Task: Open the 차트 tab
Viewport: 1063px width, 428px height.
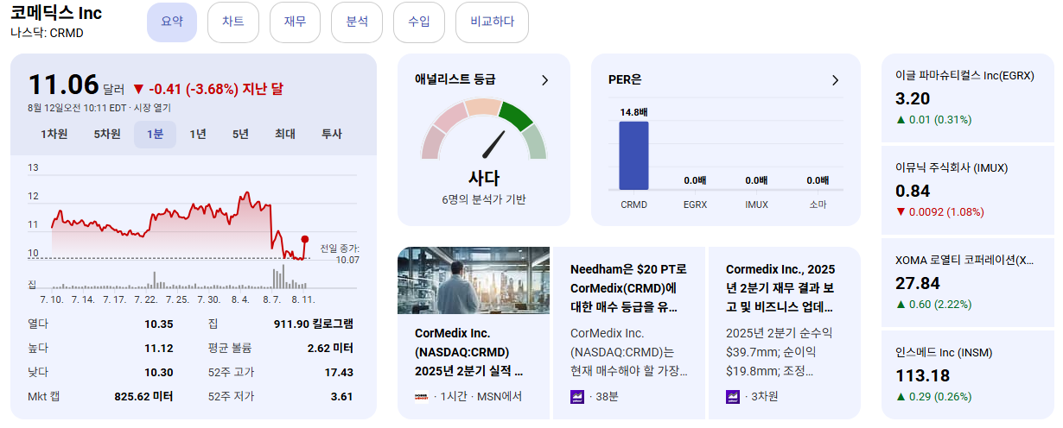Action: pos(233,22)
